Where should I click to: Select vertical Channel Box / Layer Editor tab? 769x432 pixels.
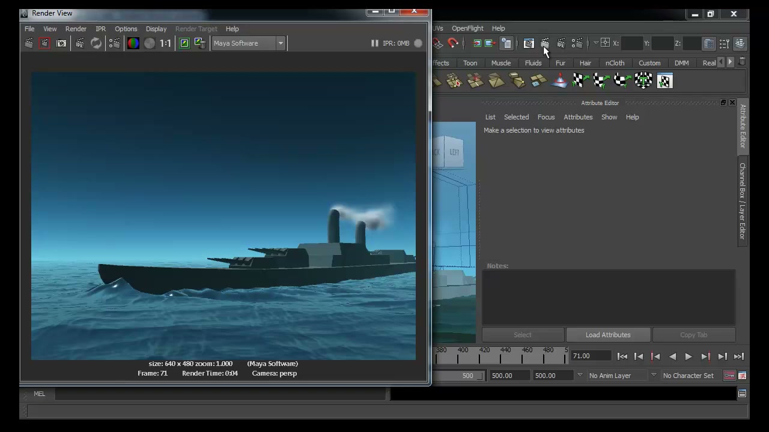click(x=743, y=201)
